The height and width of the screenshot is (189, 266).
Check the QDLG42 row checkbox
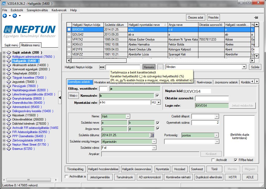(69, 34)
